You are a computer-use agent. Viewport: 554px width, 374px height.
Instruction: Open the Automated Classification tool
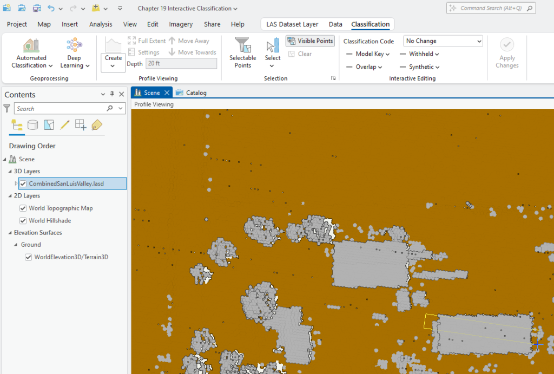[x=31, y=51]
